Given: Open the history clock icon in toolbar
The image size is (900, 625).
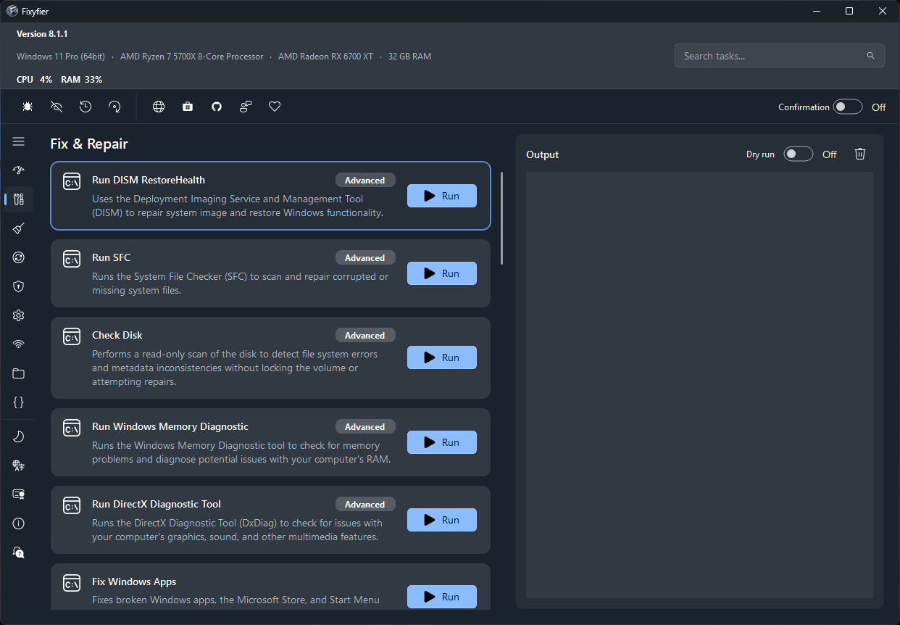Looking at the screenshot, I should tap(86, 107).
